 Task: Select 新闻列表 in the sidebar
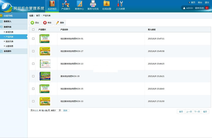pos(10,32)
